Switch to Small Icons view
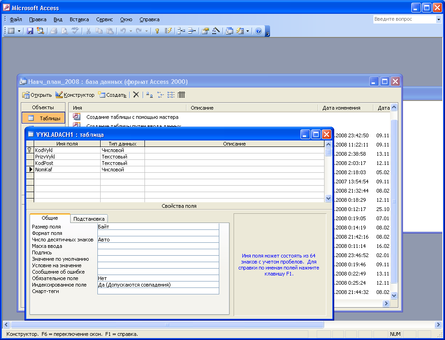The height and width of the screenshot is (340, 445). click(x=160, y=94)
